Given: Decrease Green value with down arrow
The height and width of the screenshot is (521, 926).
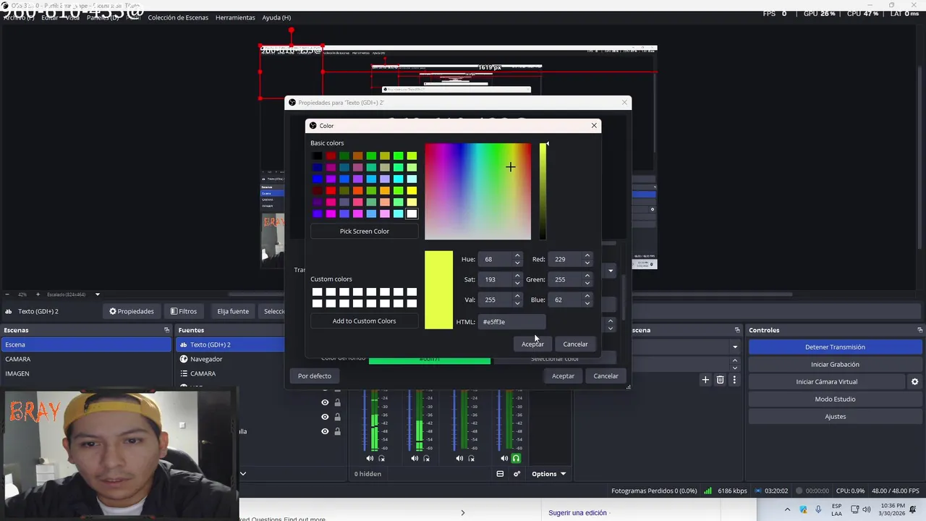Looking at the screenshot, I should coord(587,283).
